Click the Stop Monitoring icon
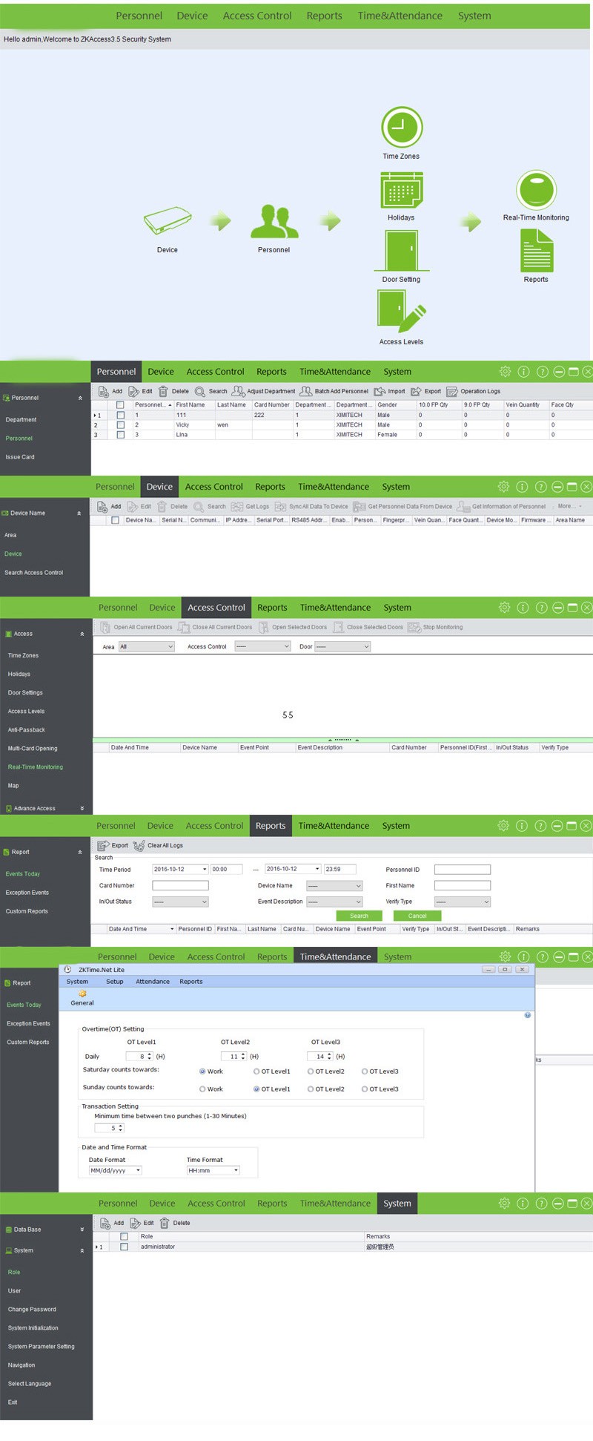593x1441 pixels. [x=414, y=627]
